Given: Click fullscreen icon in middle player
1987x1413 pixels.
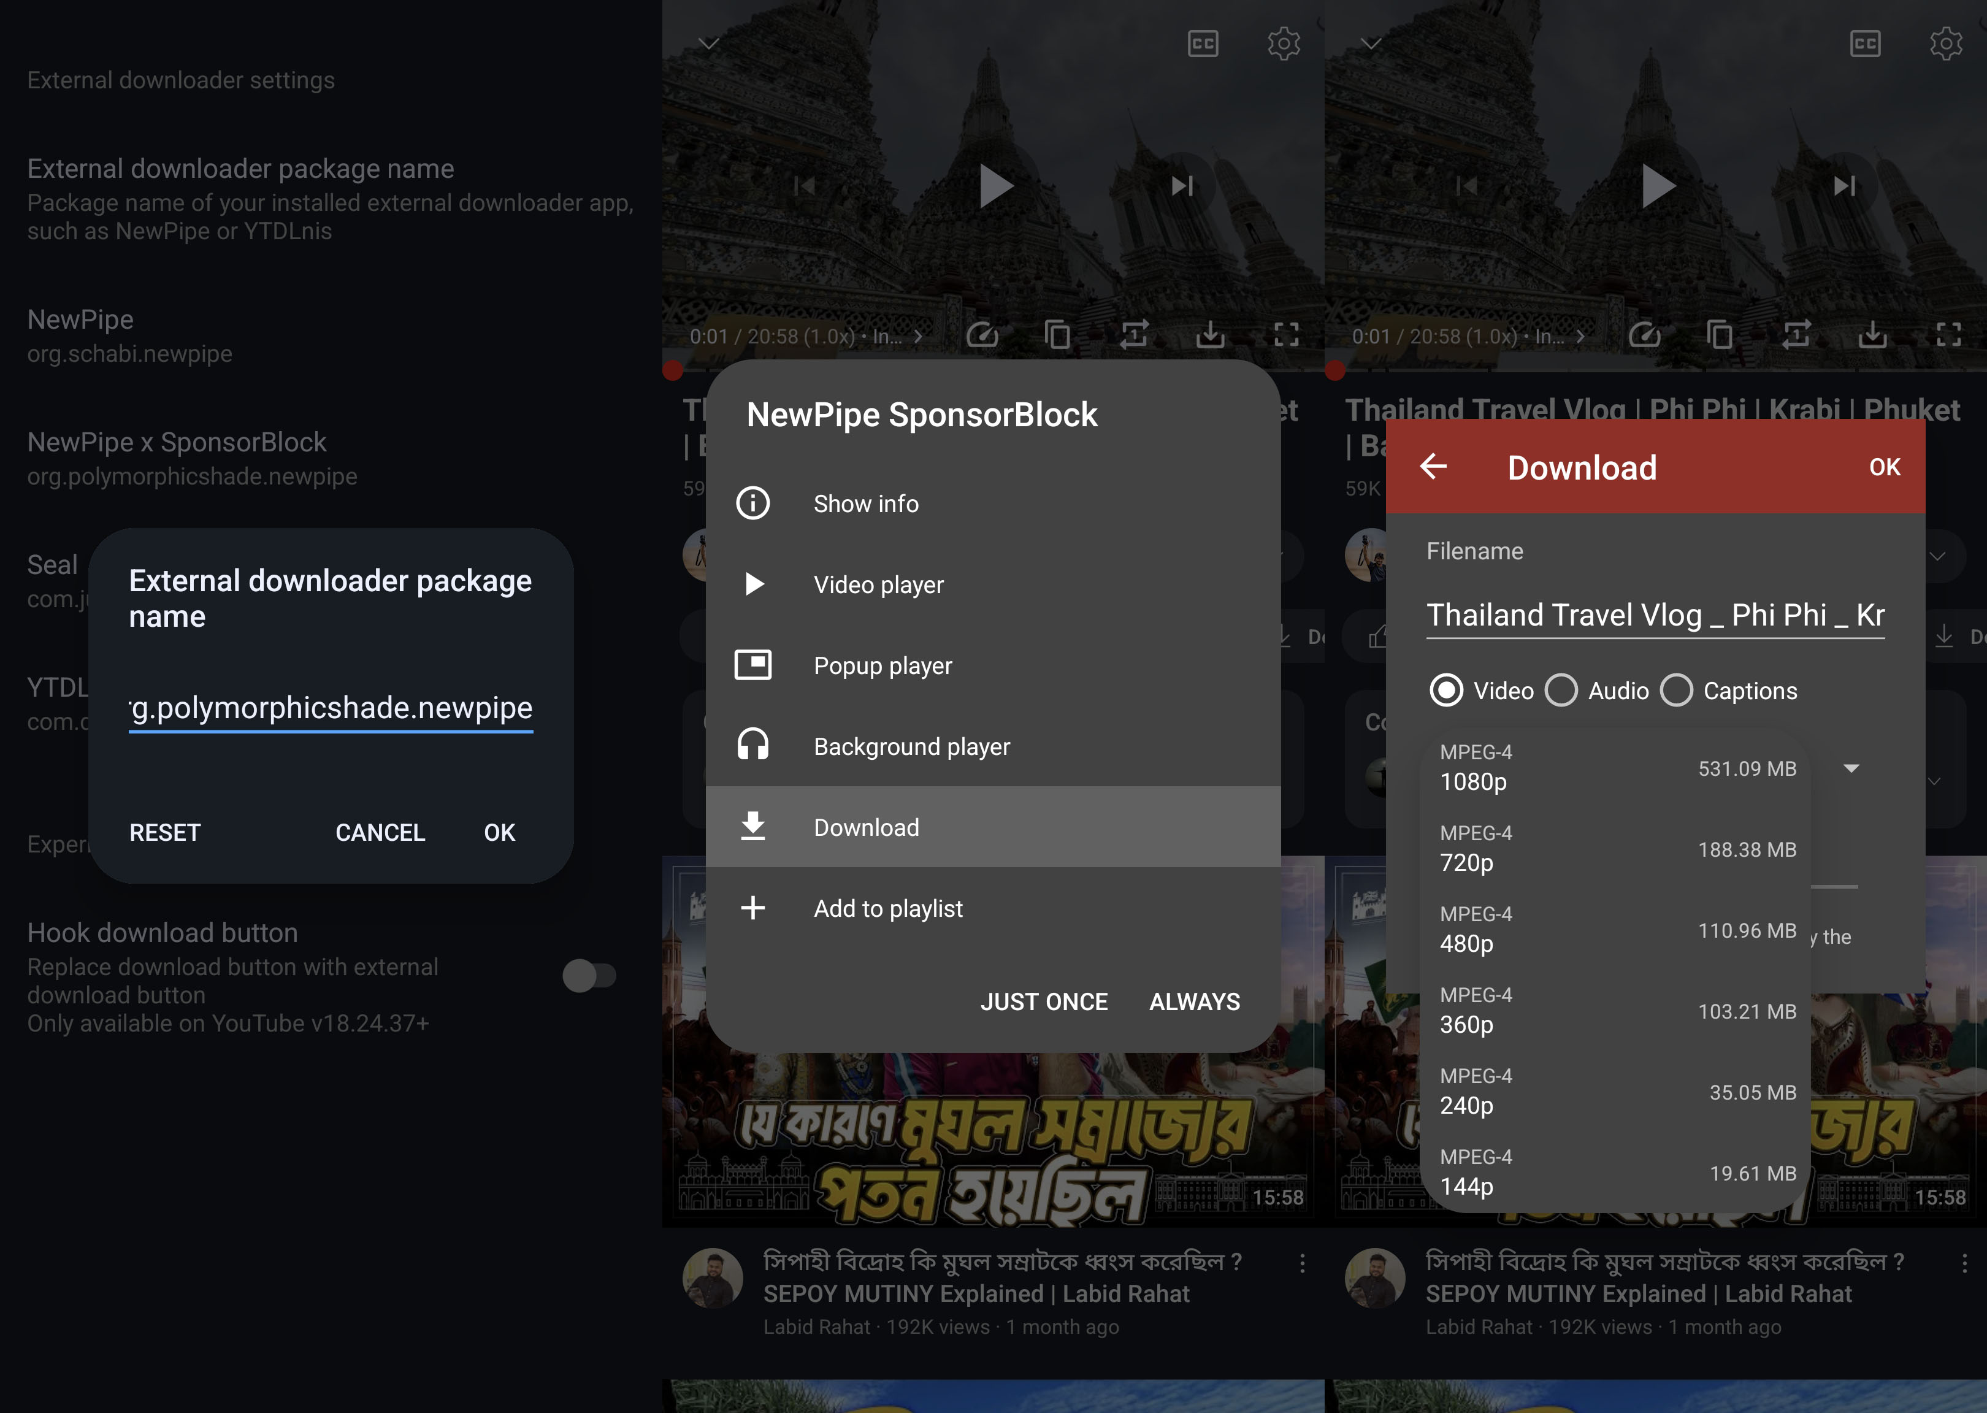Looking at the screenshot, I should (1286, 335).
